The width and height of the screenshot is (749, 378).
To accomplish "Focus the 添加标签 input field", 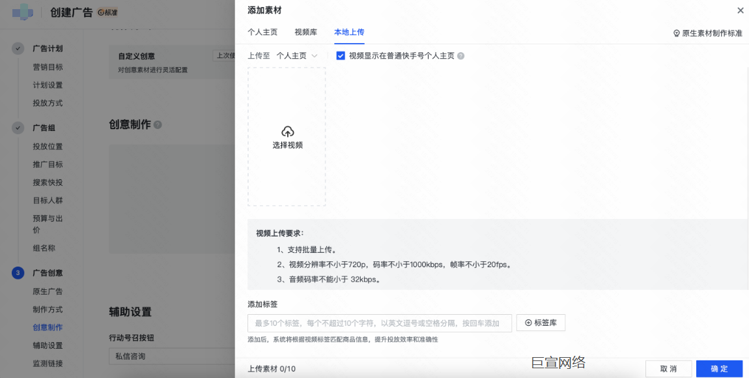I will click(x=380, y=323).
